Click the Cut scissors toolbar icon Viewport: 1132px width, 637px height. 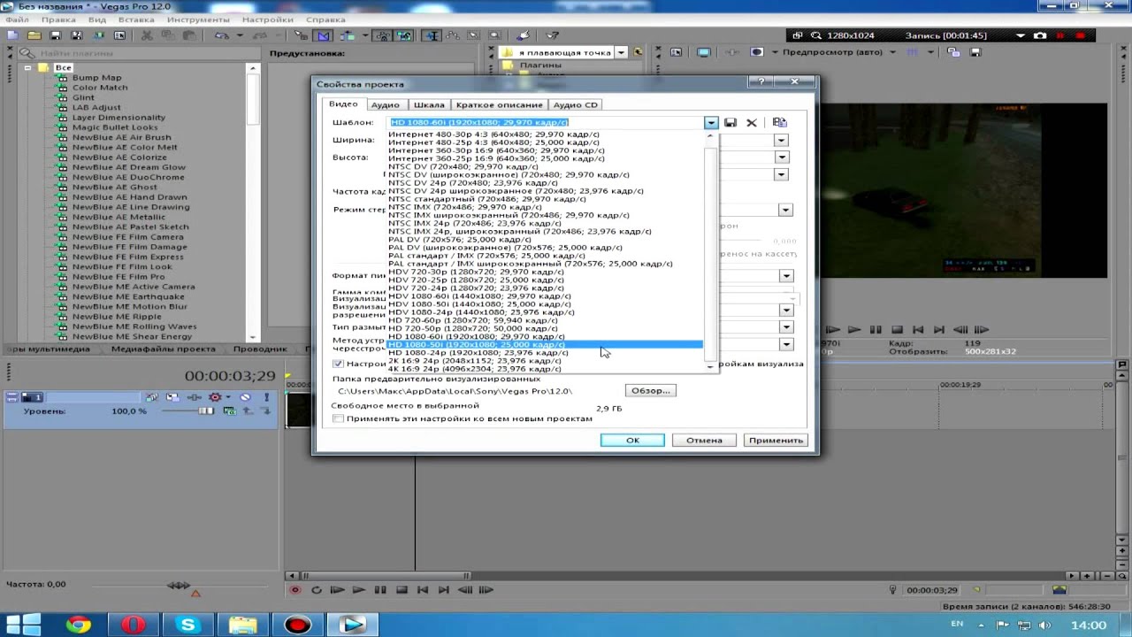(147, 35)
